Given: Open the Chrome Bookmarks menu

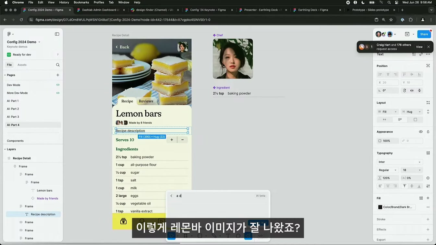Looking at the screenshot, I should (81, 2).
